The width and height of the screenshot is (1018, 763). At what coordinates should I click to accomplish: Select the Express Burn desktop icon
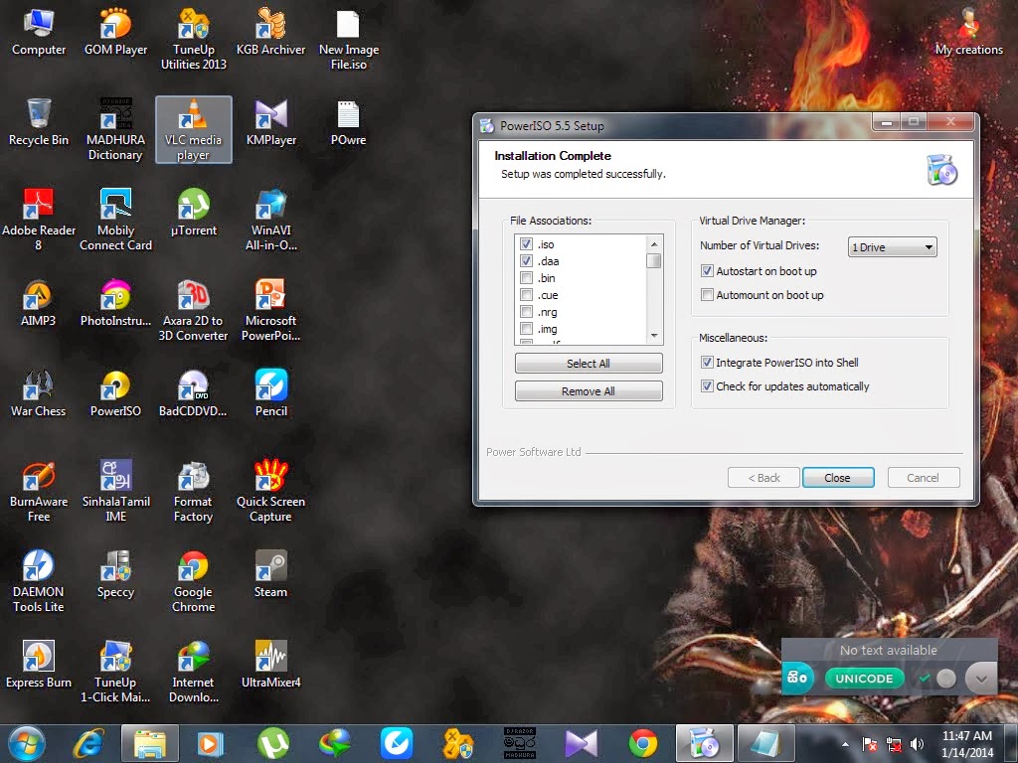39,665
